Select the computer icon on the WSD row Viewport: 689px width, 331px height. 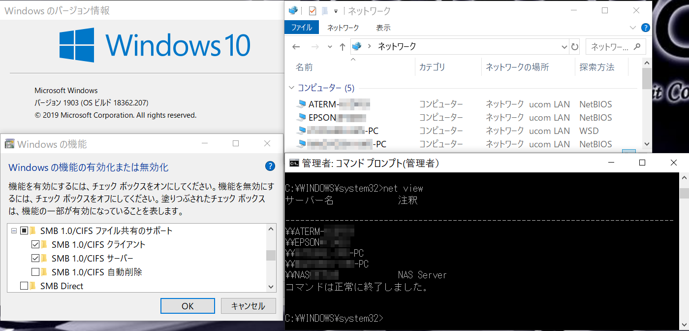(301, 131)
